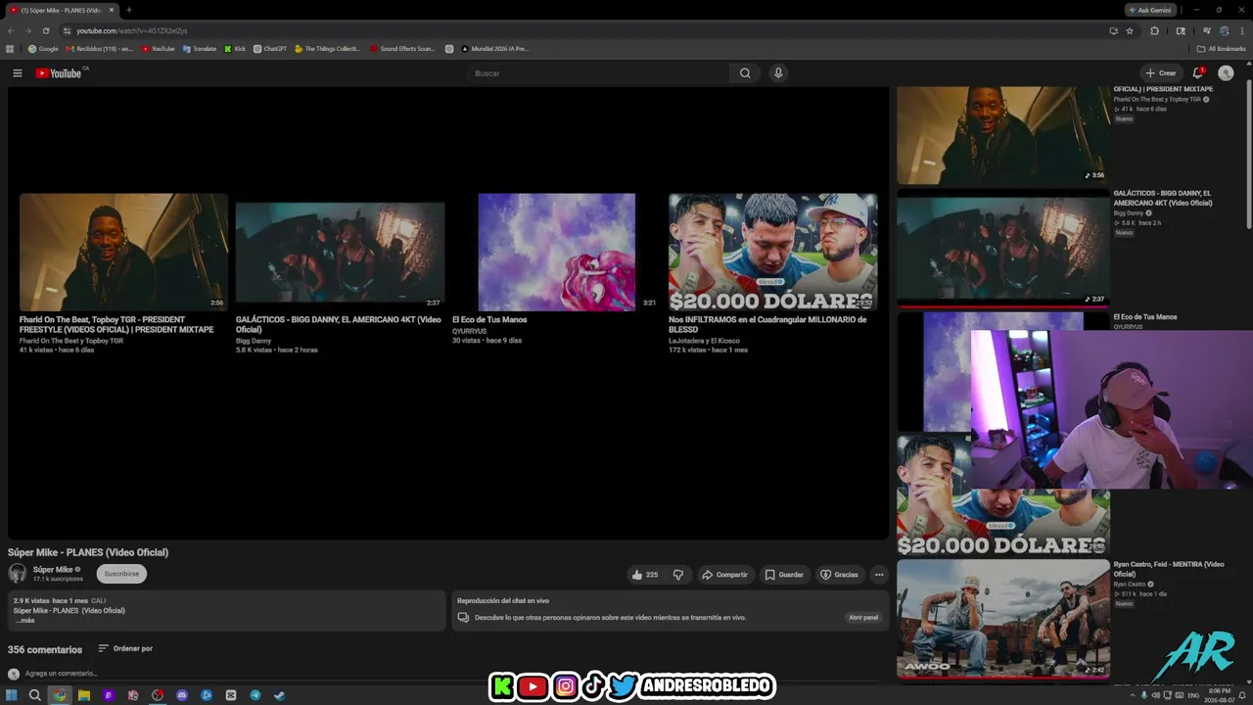1253x705 pixels.
Task: Open All Bookmarks folder
Action: (x=1222, y=48)
